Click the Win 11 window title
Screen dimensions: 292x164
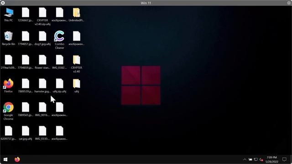(146, 3)
